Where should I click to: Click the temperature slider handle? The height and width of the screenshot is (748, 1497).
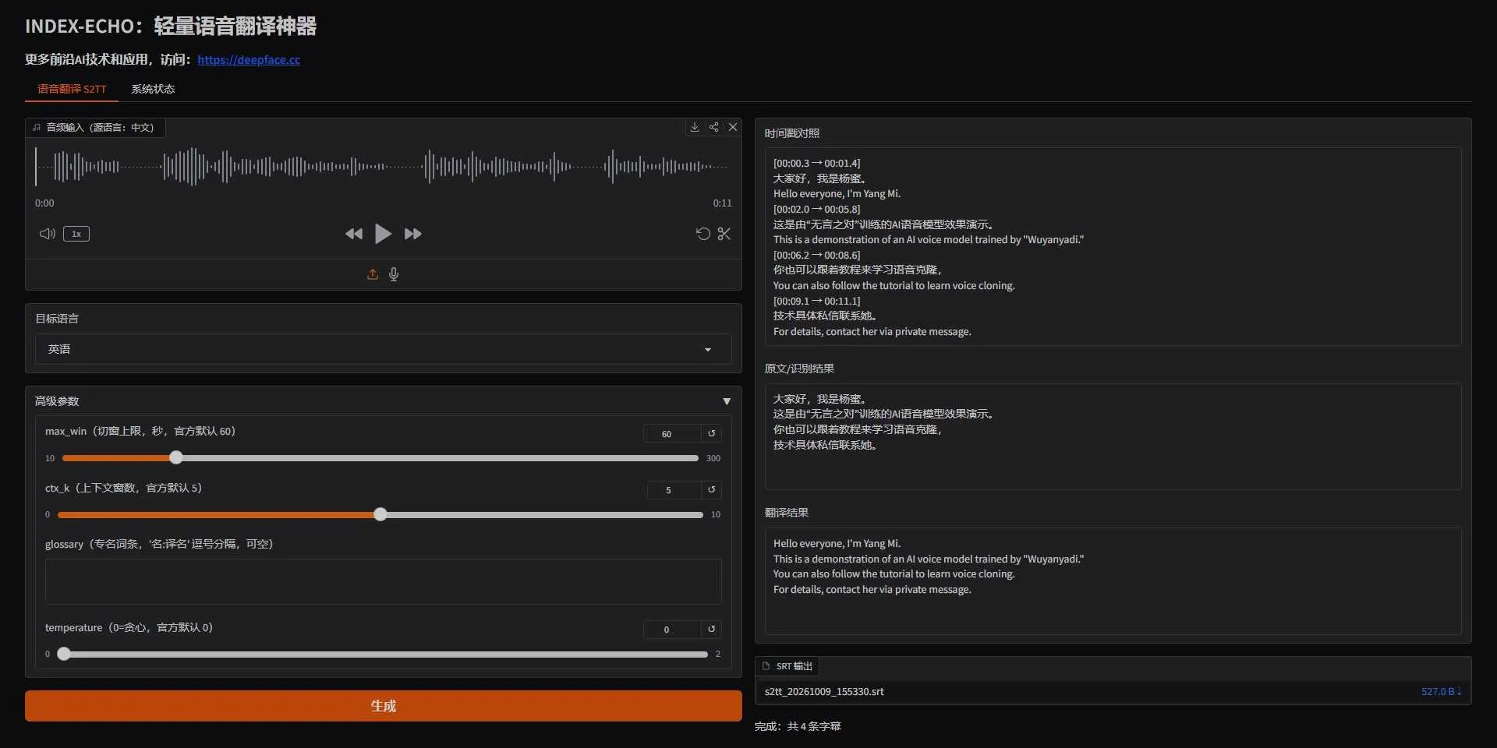coord(64,654)
